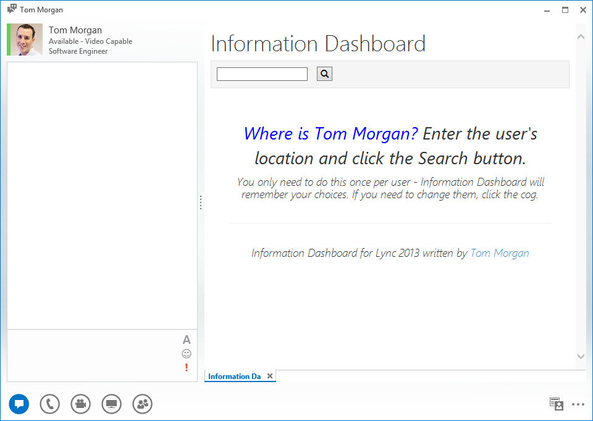
Task: Click the vertical panel splitter handle
Action: click(x=201, y=202)
